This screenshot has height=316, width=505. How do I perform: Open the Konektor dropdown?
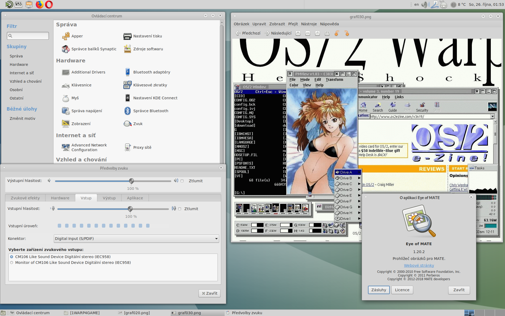pos(136,239)
